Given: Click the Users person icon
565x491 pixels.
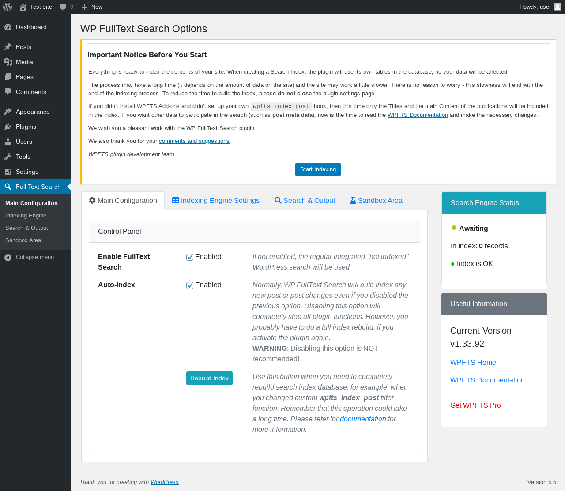Looking at the screenshot, I should (x=8, y=142).
